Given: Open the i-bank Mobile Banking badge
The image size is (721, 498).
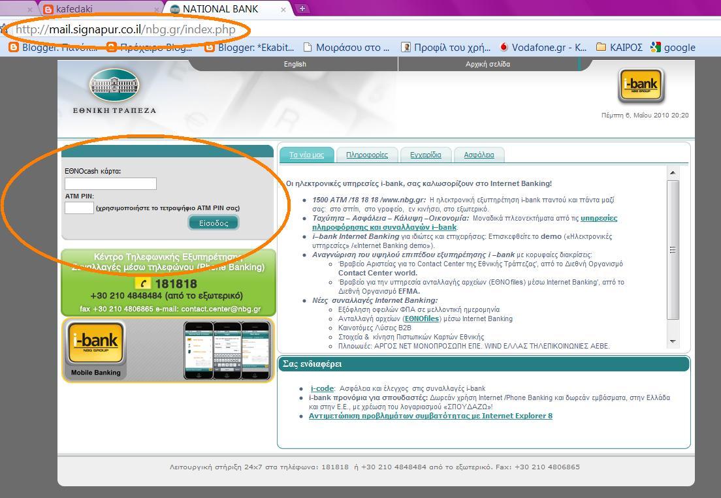Looking at the screenshot, I should 95,349.
